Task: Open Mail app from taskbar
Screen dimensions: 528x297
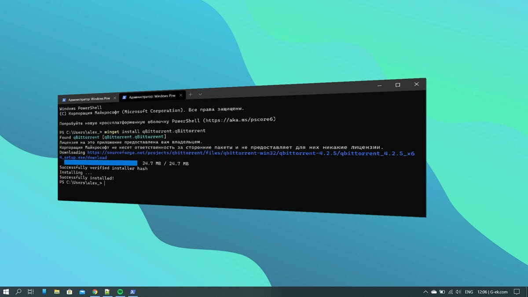Action: click(x=82, y=292)
